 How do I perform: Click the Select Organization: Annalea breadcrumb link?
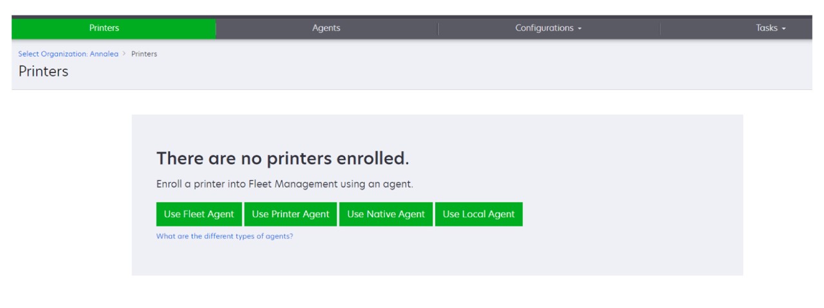(x=66, y=53)
